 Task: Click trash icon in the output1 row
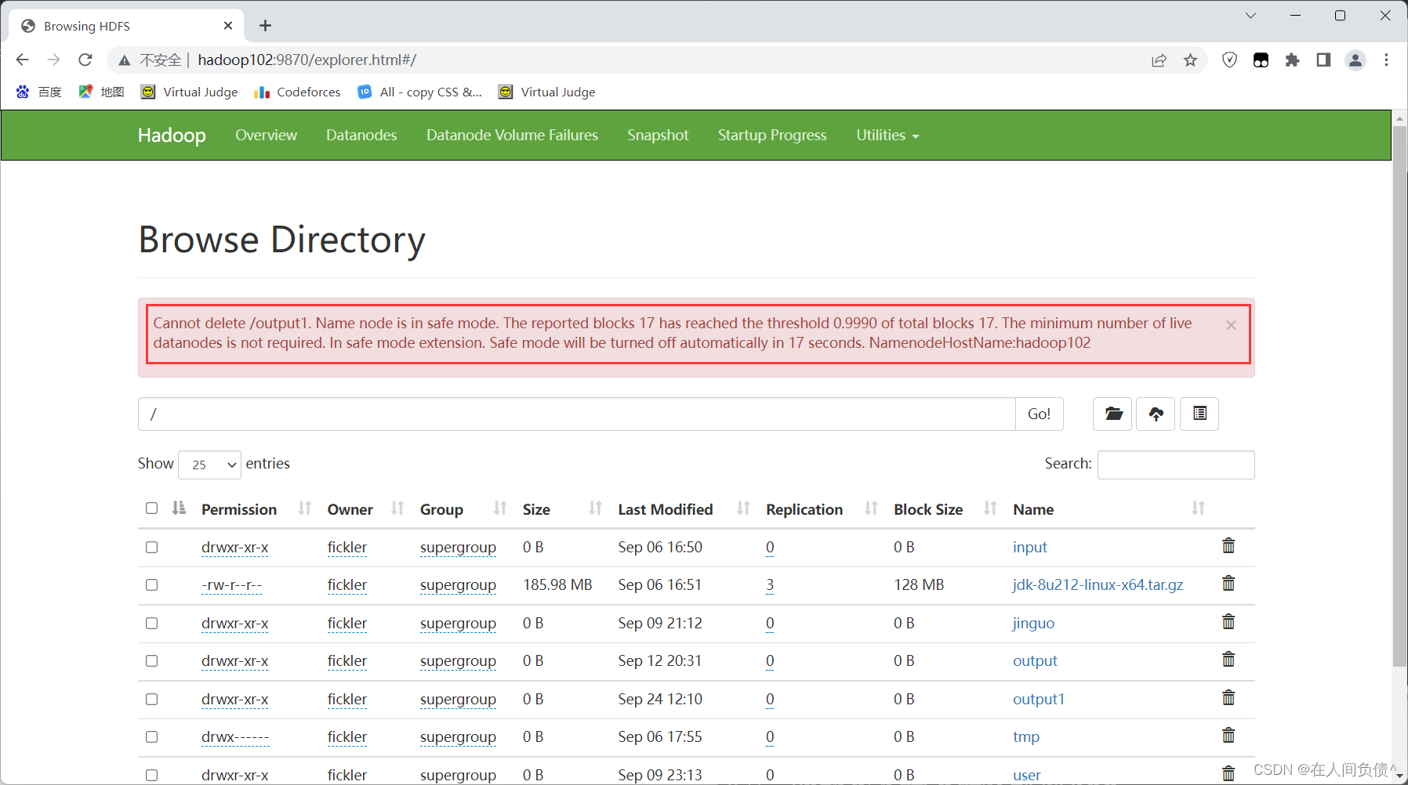1228,697
